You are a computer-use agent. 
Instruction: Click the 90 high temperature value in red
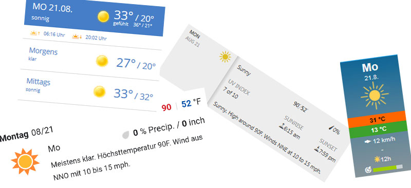[166, 107]
